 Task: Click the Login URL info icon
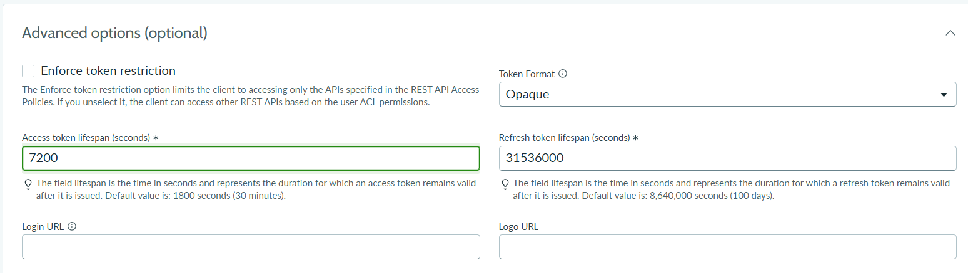pyautogui.click(x=71, y=226)
